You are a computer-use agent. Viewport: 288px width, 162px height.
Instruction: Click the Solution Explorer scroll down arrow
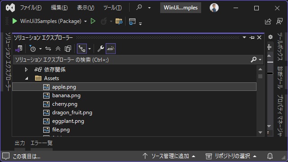(260, 132)
